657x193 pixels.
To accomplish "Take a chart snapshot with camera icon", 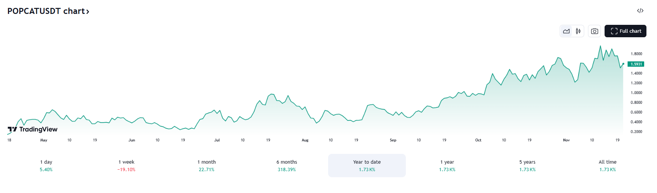I will 594,31.
